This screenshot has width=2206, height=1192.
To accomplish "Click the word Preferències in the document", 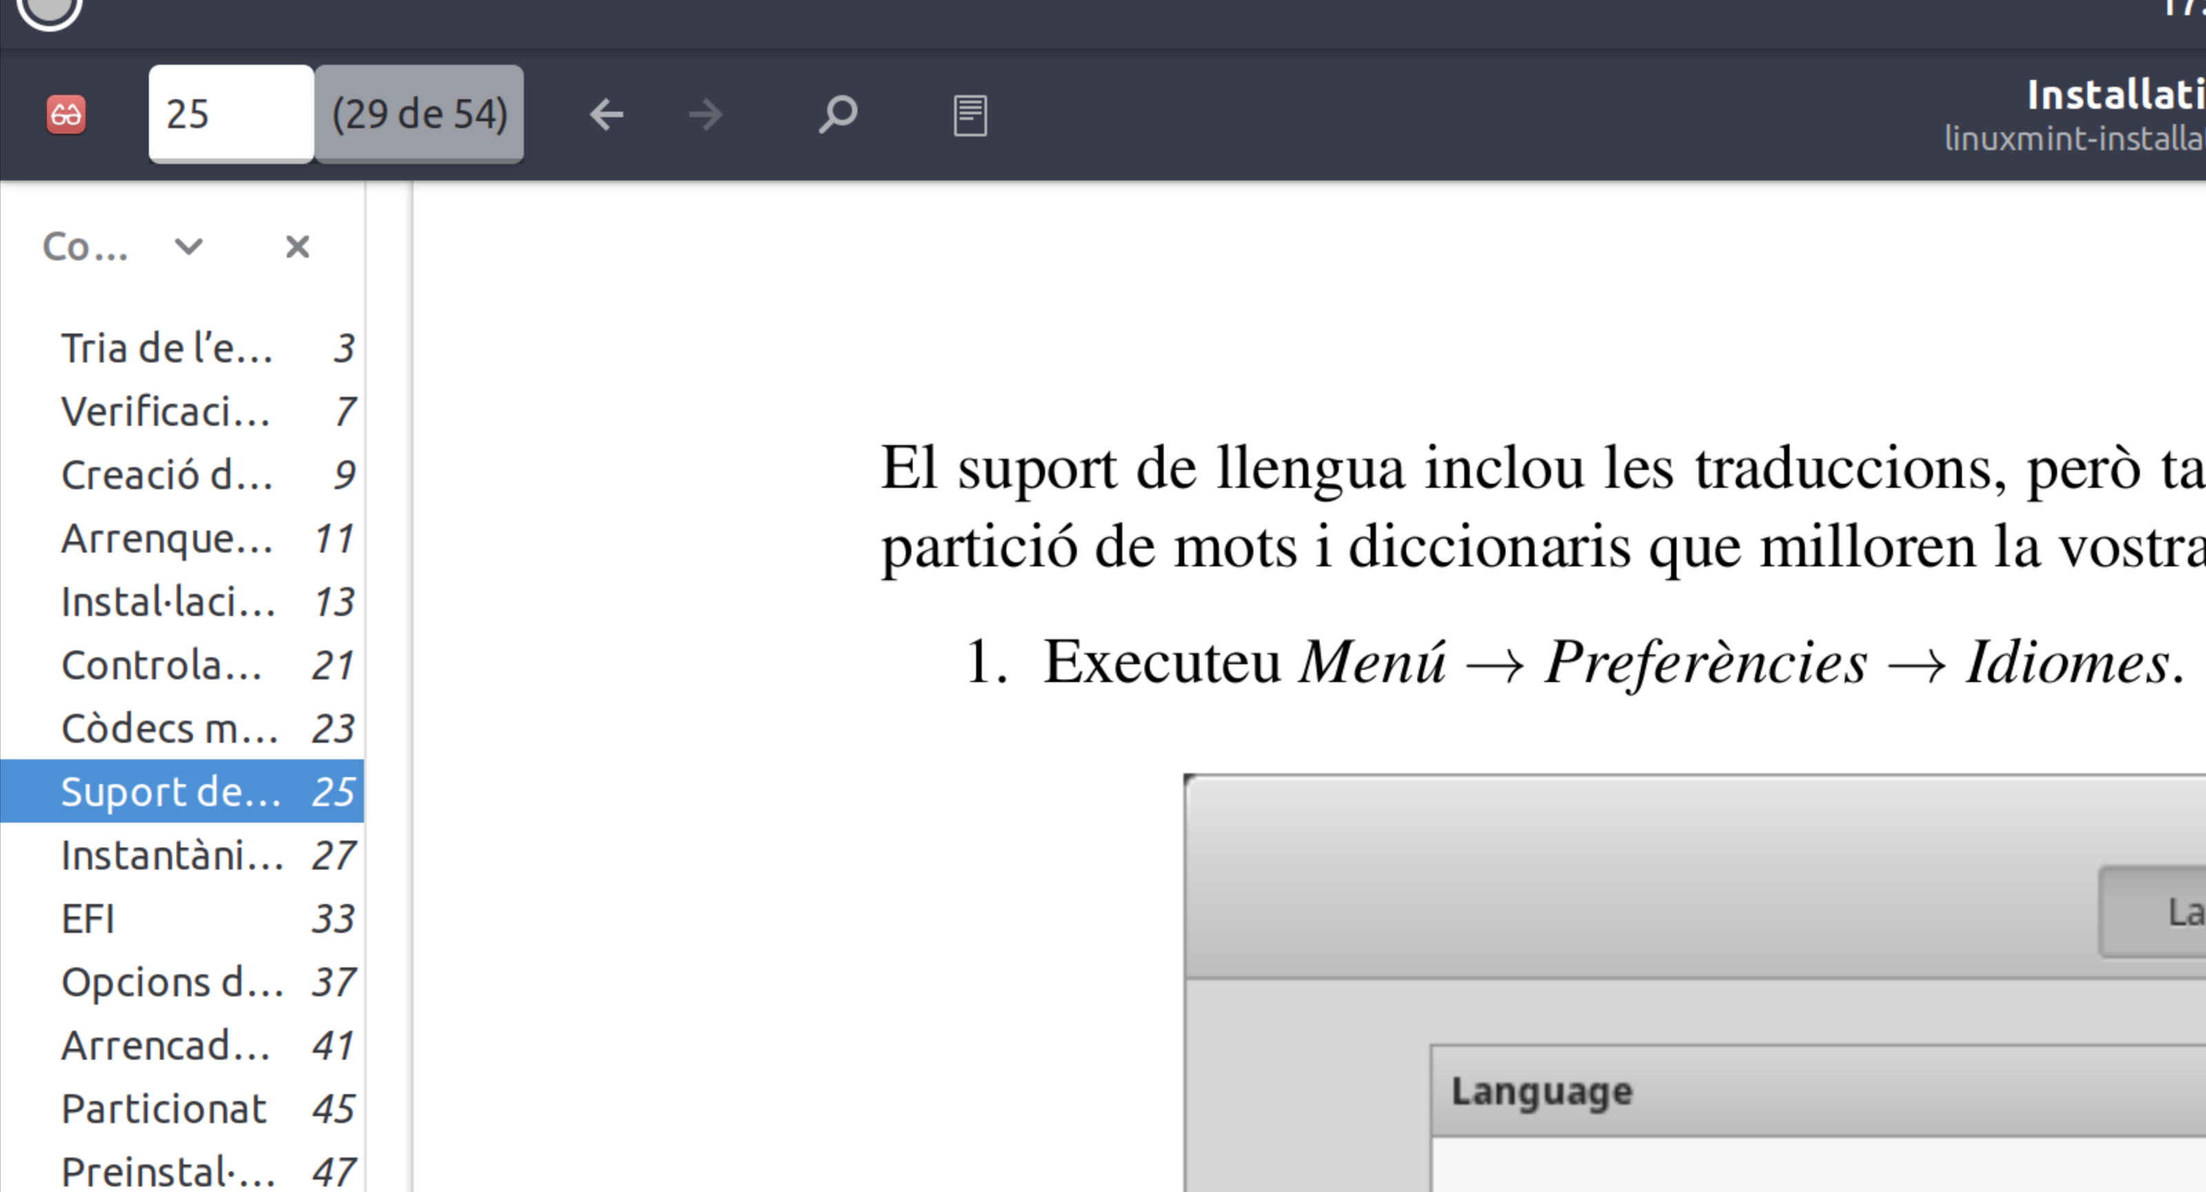I will click(x=1706, y=663).
